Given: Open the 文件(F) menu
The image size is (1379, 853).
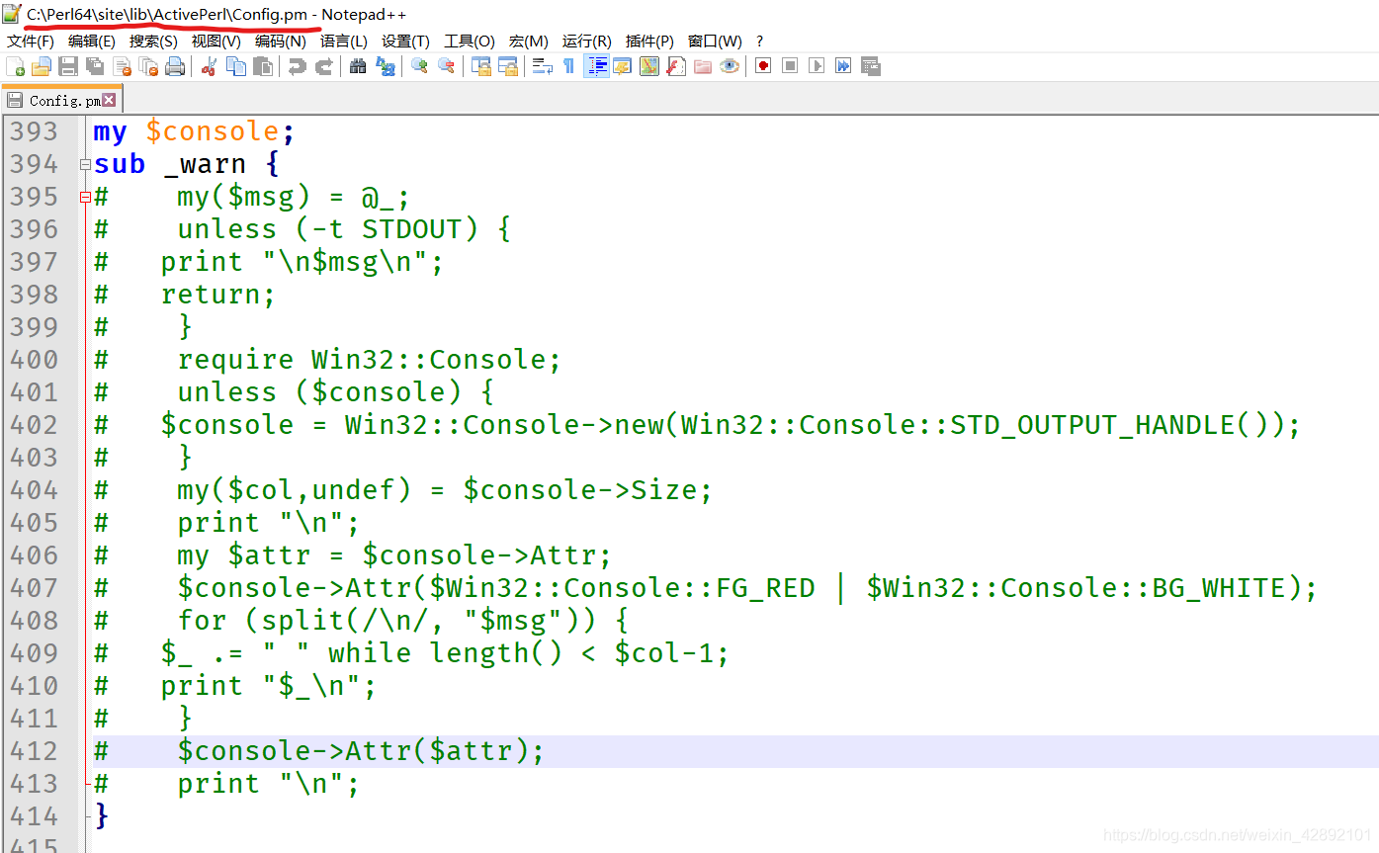Looking at the screenshot, I should point(31,42).
